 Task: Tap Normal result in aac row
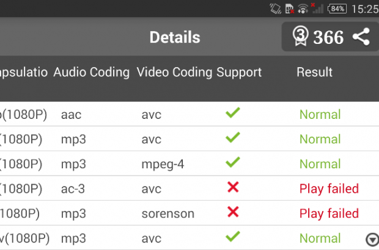point(320,114)
